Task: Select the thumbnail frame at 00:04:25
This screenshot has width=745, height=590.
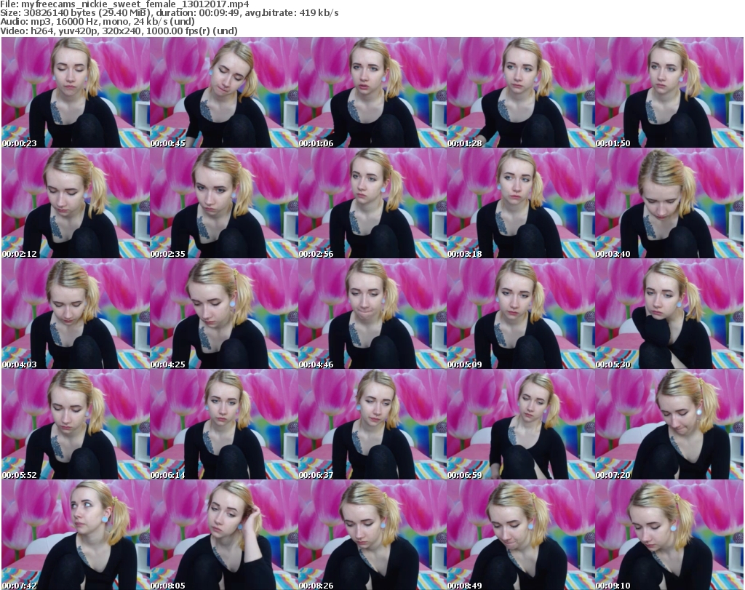Action: tap(224, 314)
